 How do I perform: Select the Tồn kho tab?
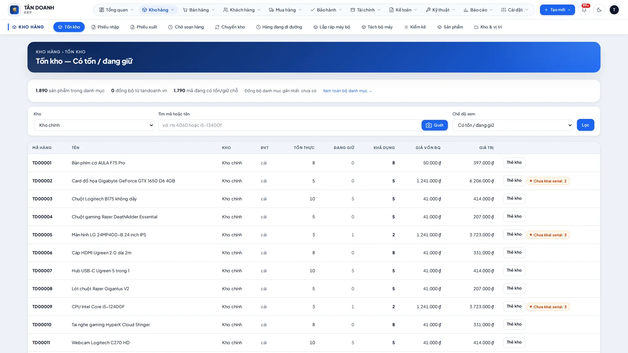[x=69, y=27]
